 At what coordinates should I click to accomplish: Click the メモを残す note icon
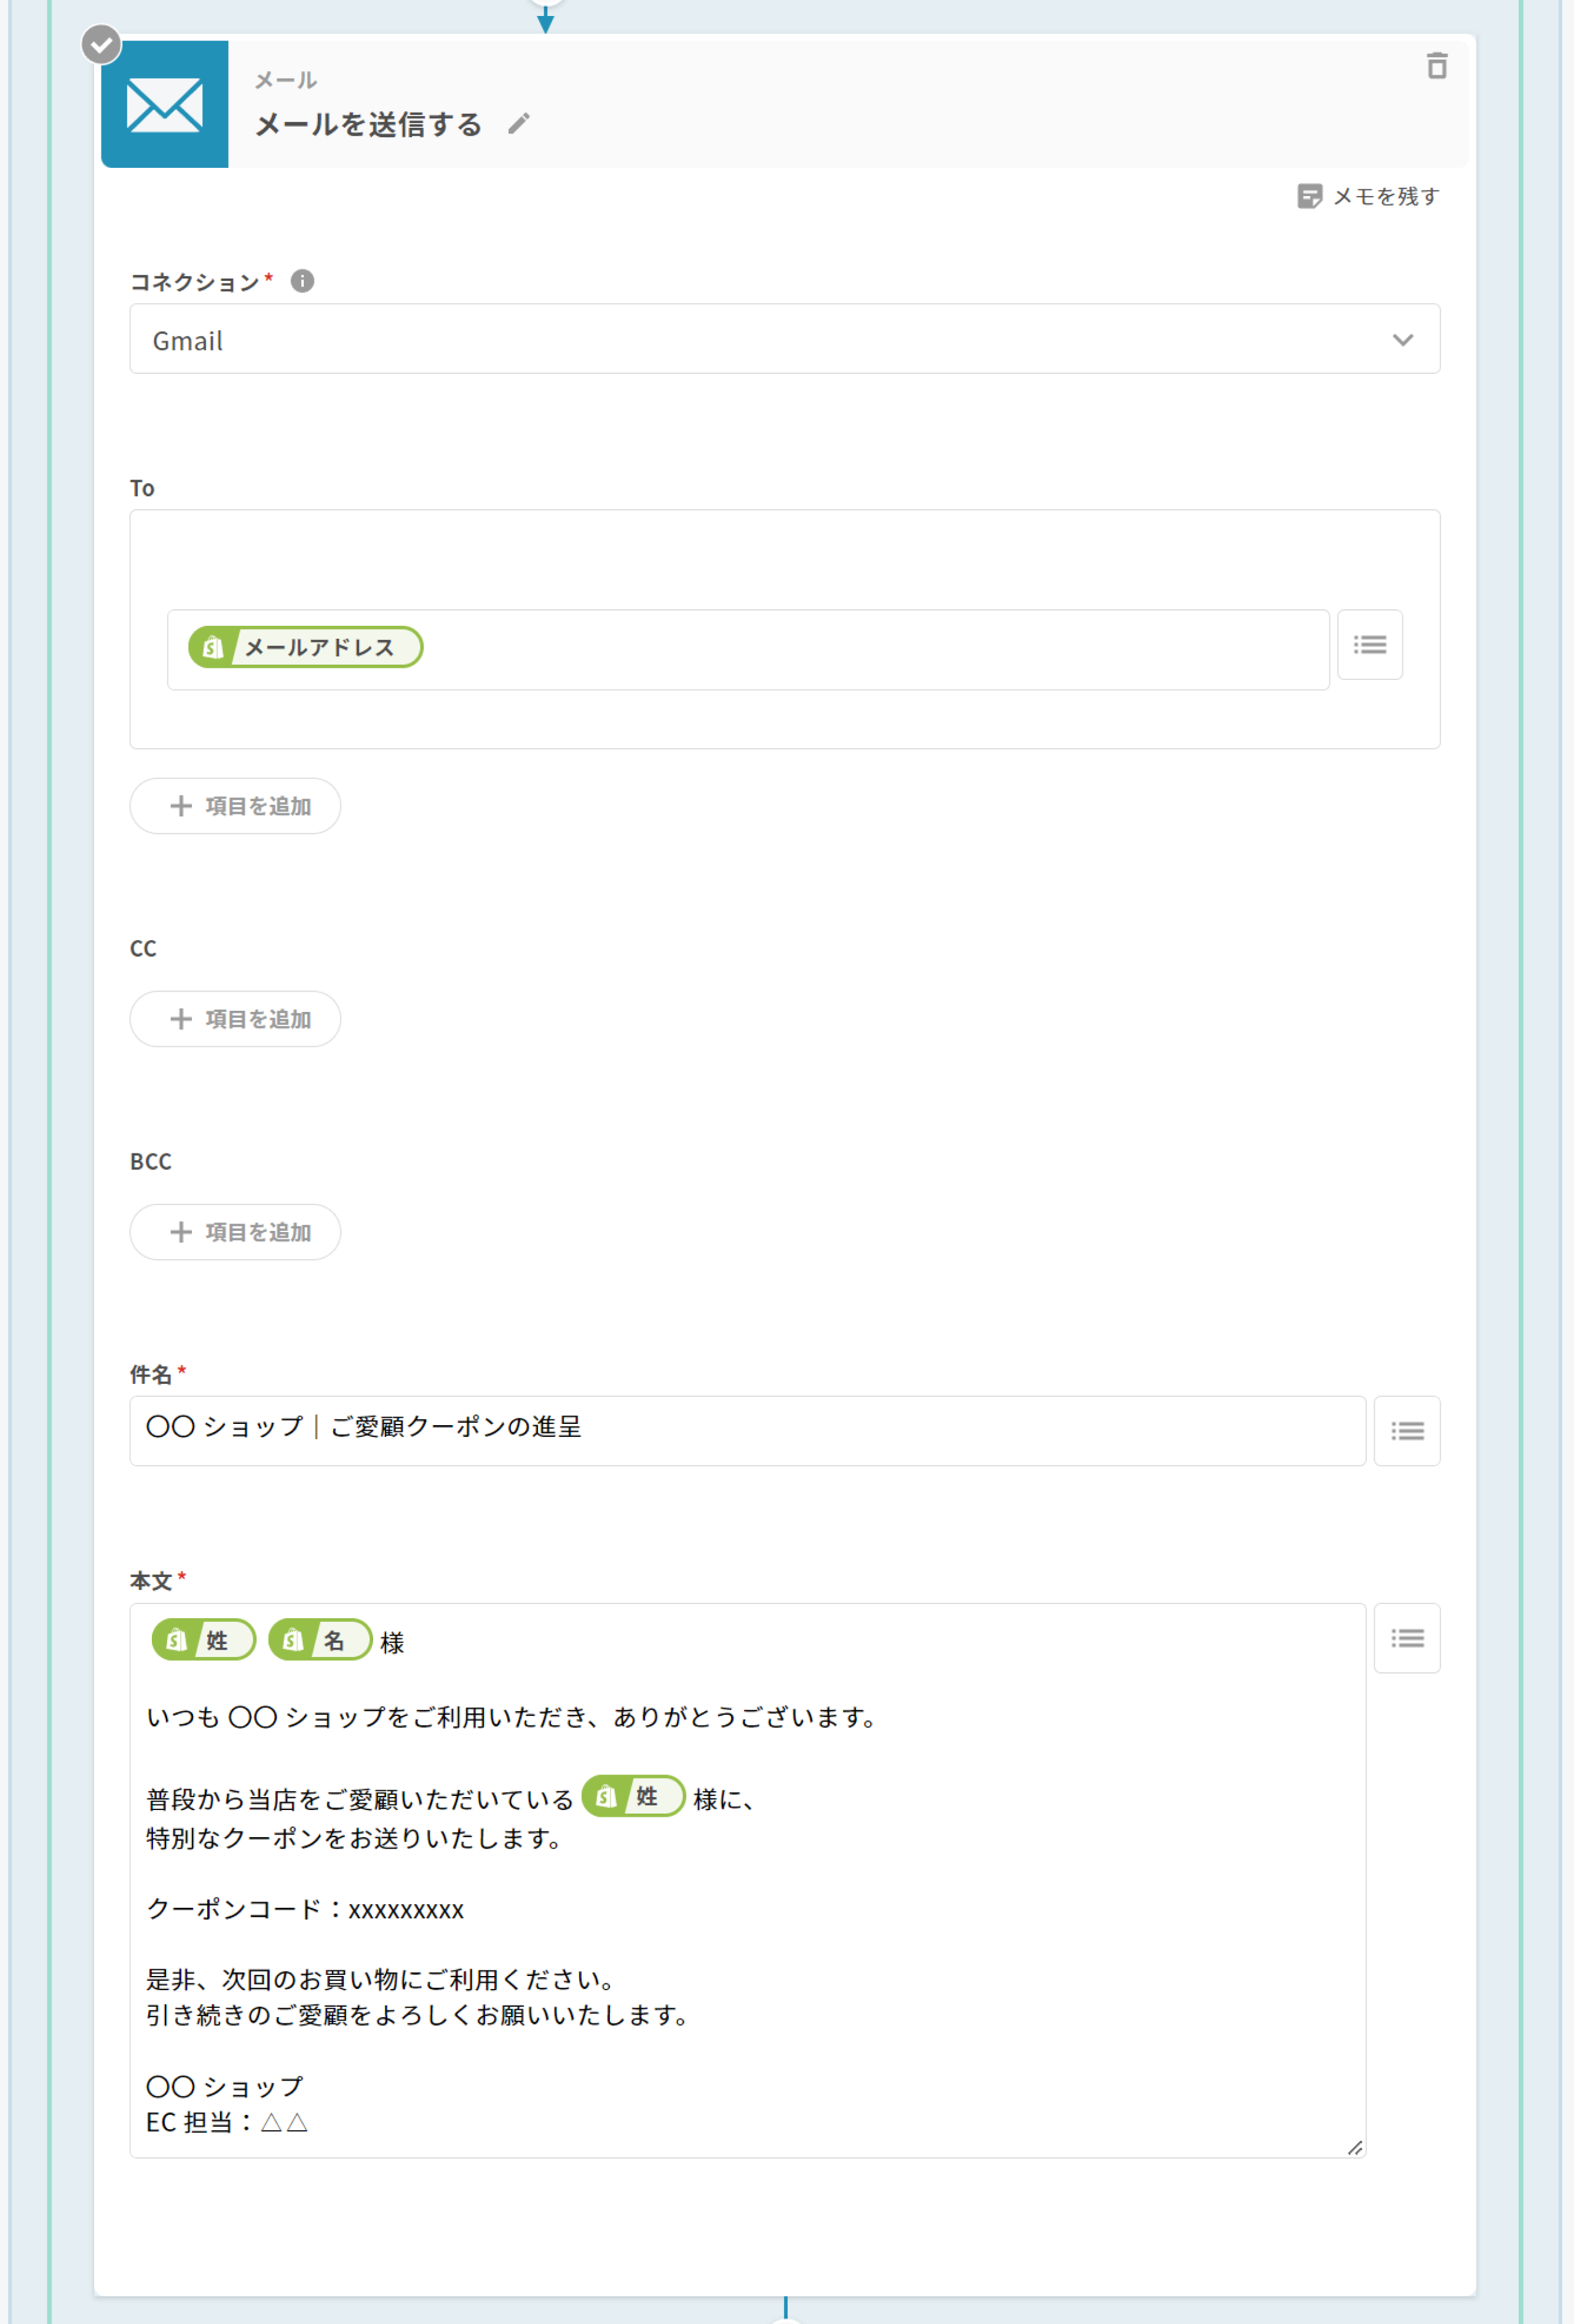(x=1309, y=196)
